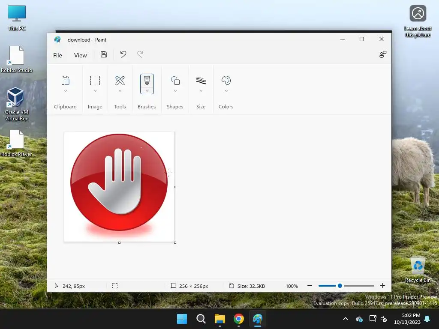Image resolution: width=439 pixels, height=329 pixels.
Task: Click the Colors palette icon
Action: [x=226, y=81]
